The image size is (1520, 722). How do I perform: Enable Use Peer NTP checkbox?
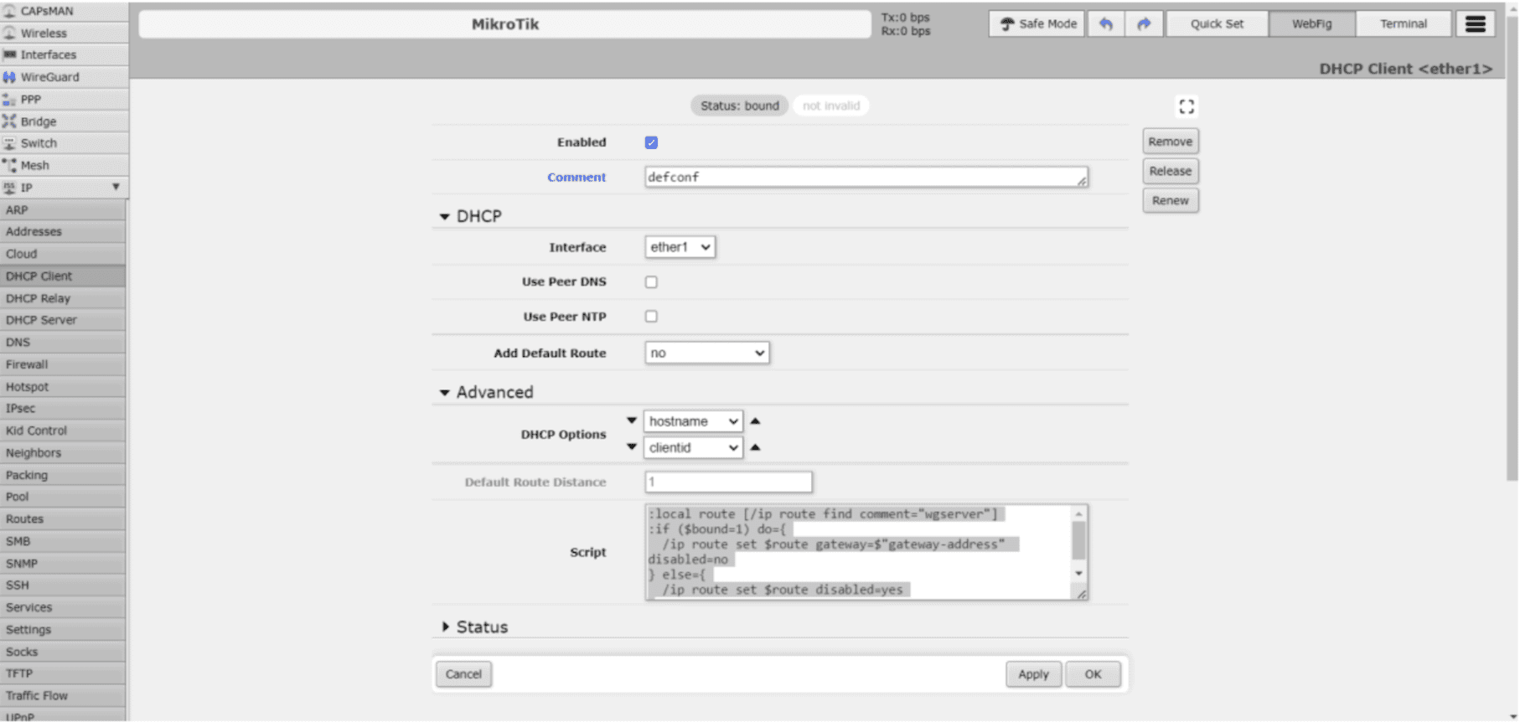(x=651, y=317)
